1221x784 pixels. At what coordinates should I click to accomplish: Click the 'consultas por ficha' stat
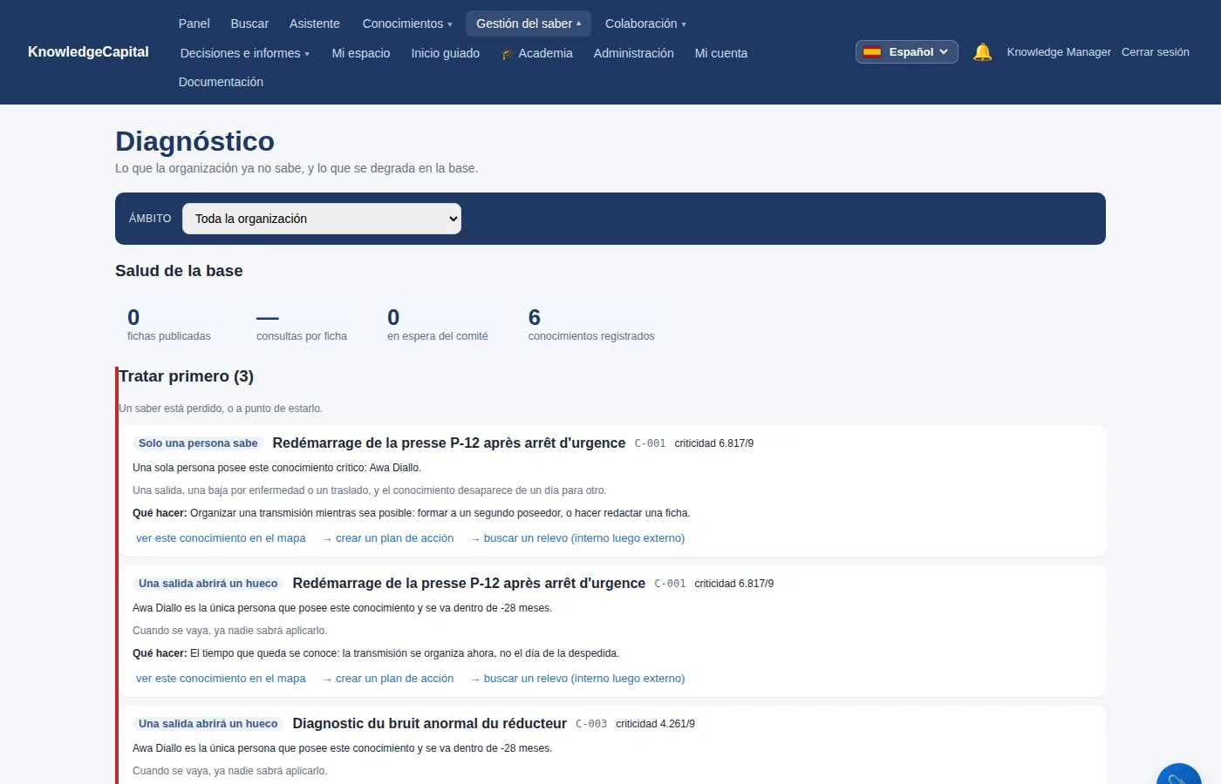(x=302, y=324)
